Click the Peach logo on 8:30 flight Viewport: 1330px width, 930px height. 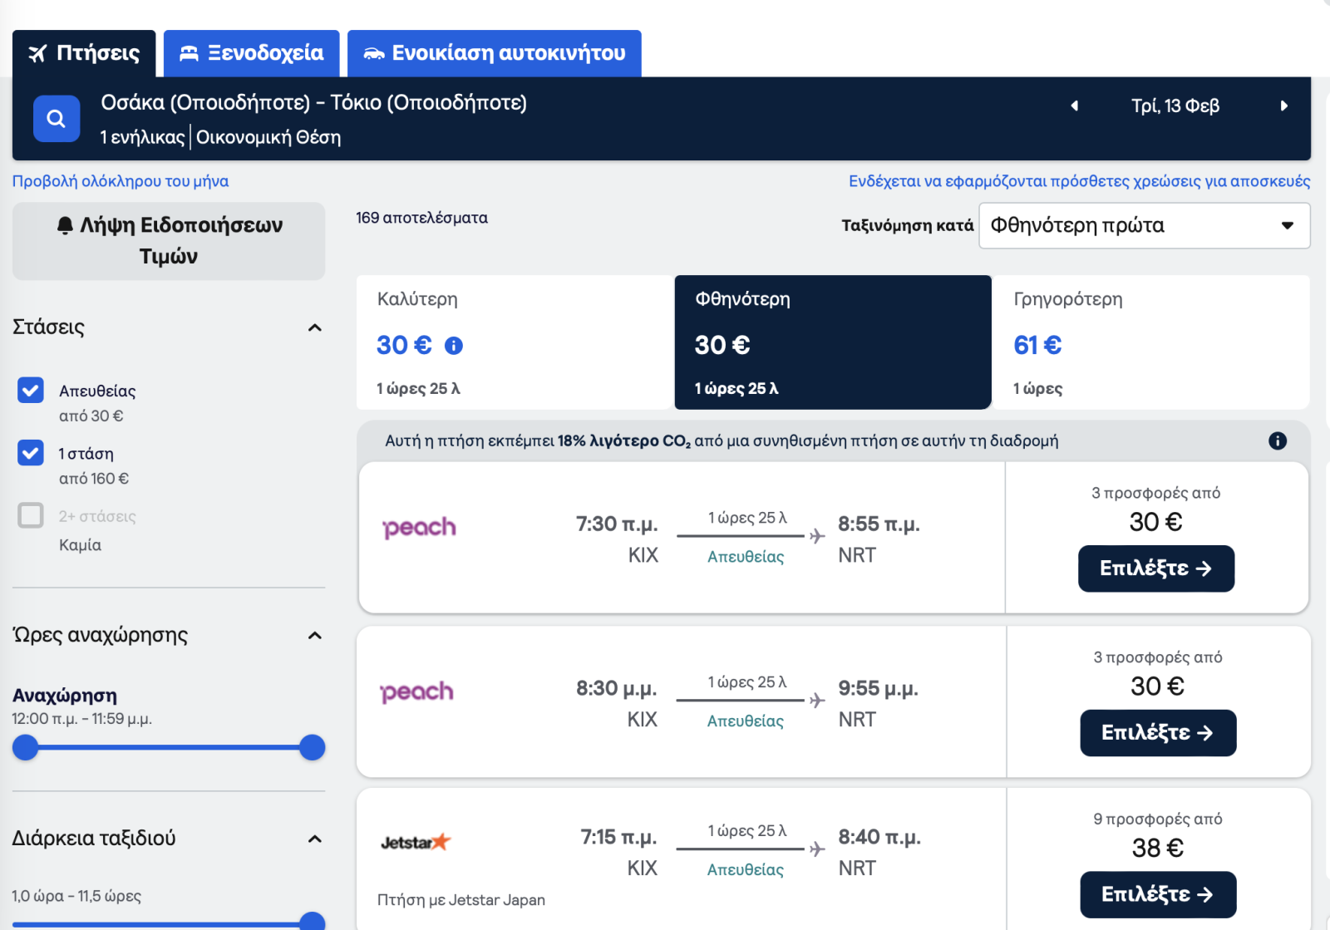coord(417,692)
